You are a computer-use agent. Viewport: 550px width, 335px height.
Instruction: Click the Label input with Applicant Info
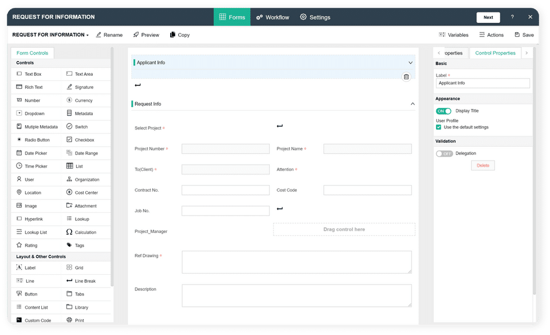click(x=482, y=83)
